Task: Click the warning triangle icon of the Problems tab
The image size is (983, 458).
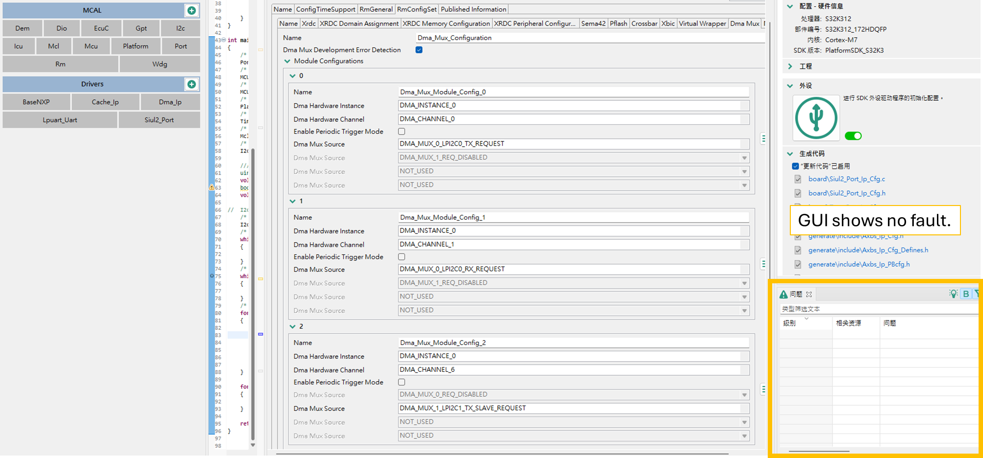Action: [x=783, y=294]
